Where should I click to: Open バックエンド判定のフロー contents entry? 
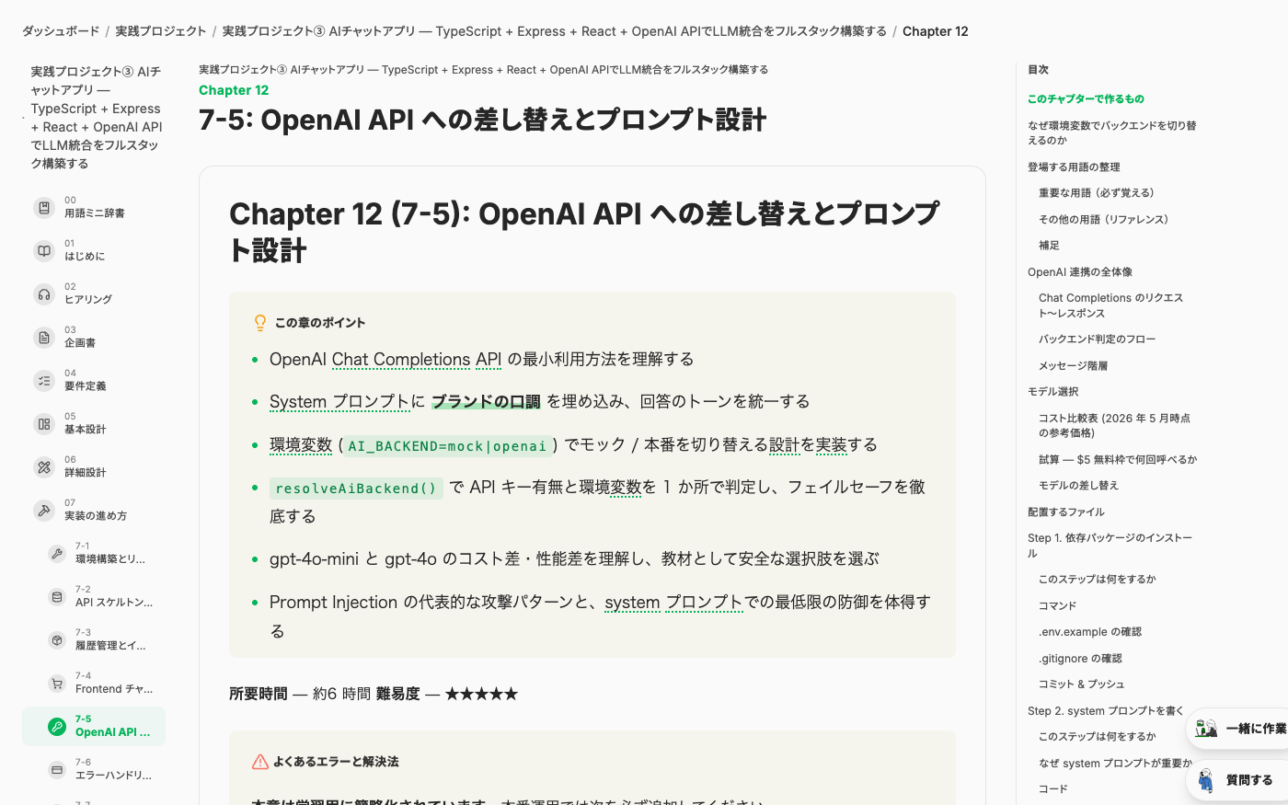(x=1097, y=339)
